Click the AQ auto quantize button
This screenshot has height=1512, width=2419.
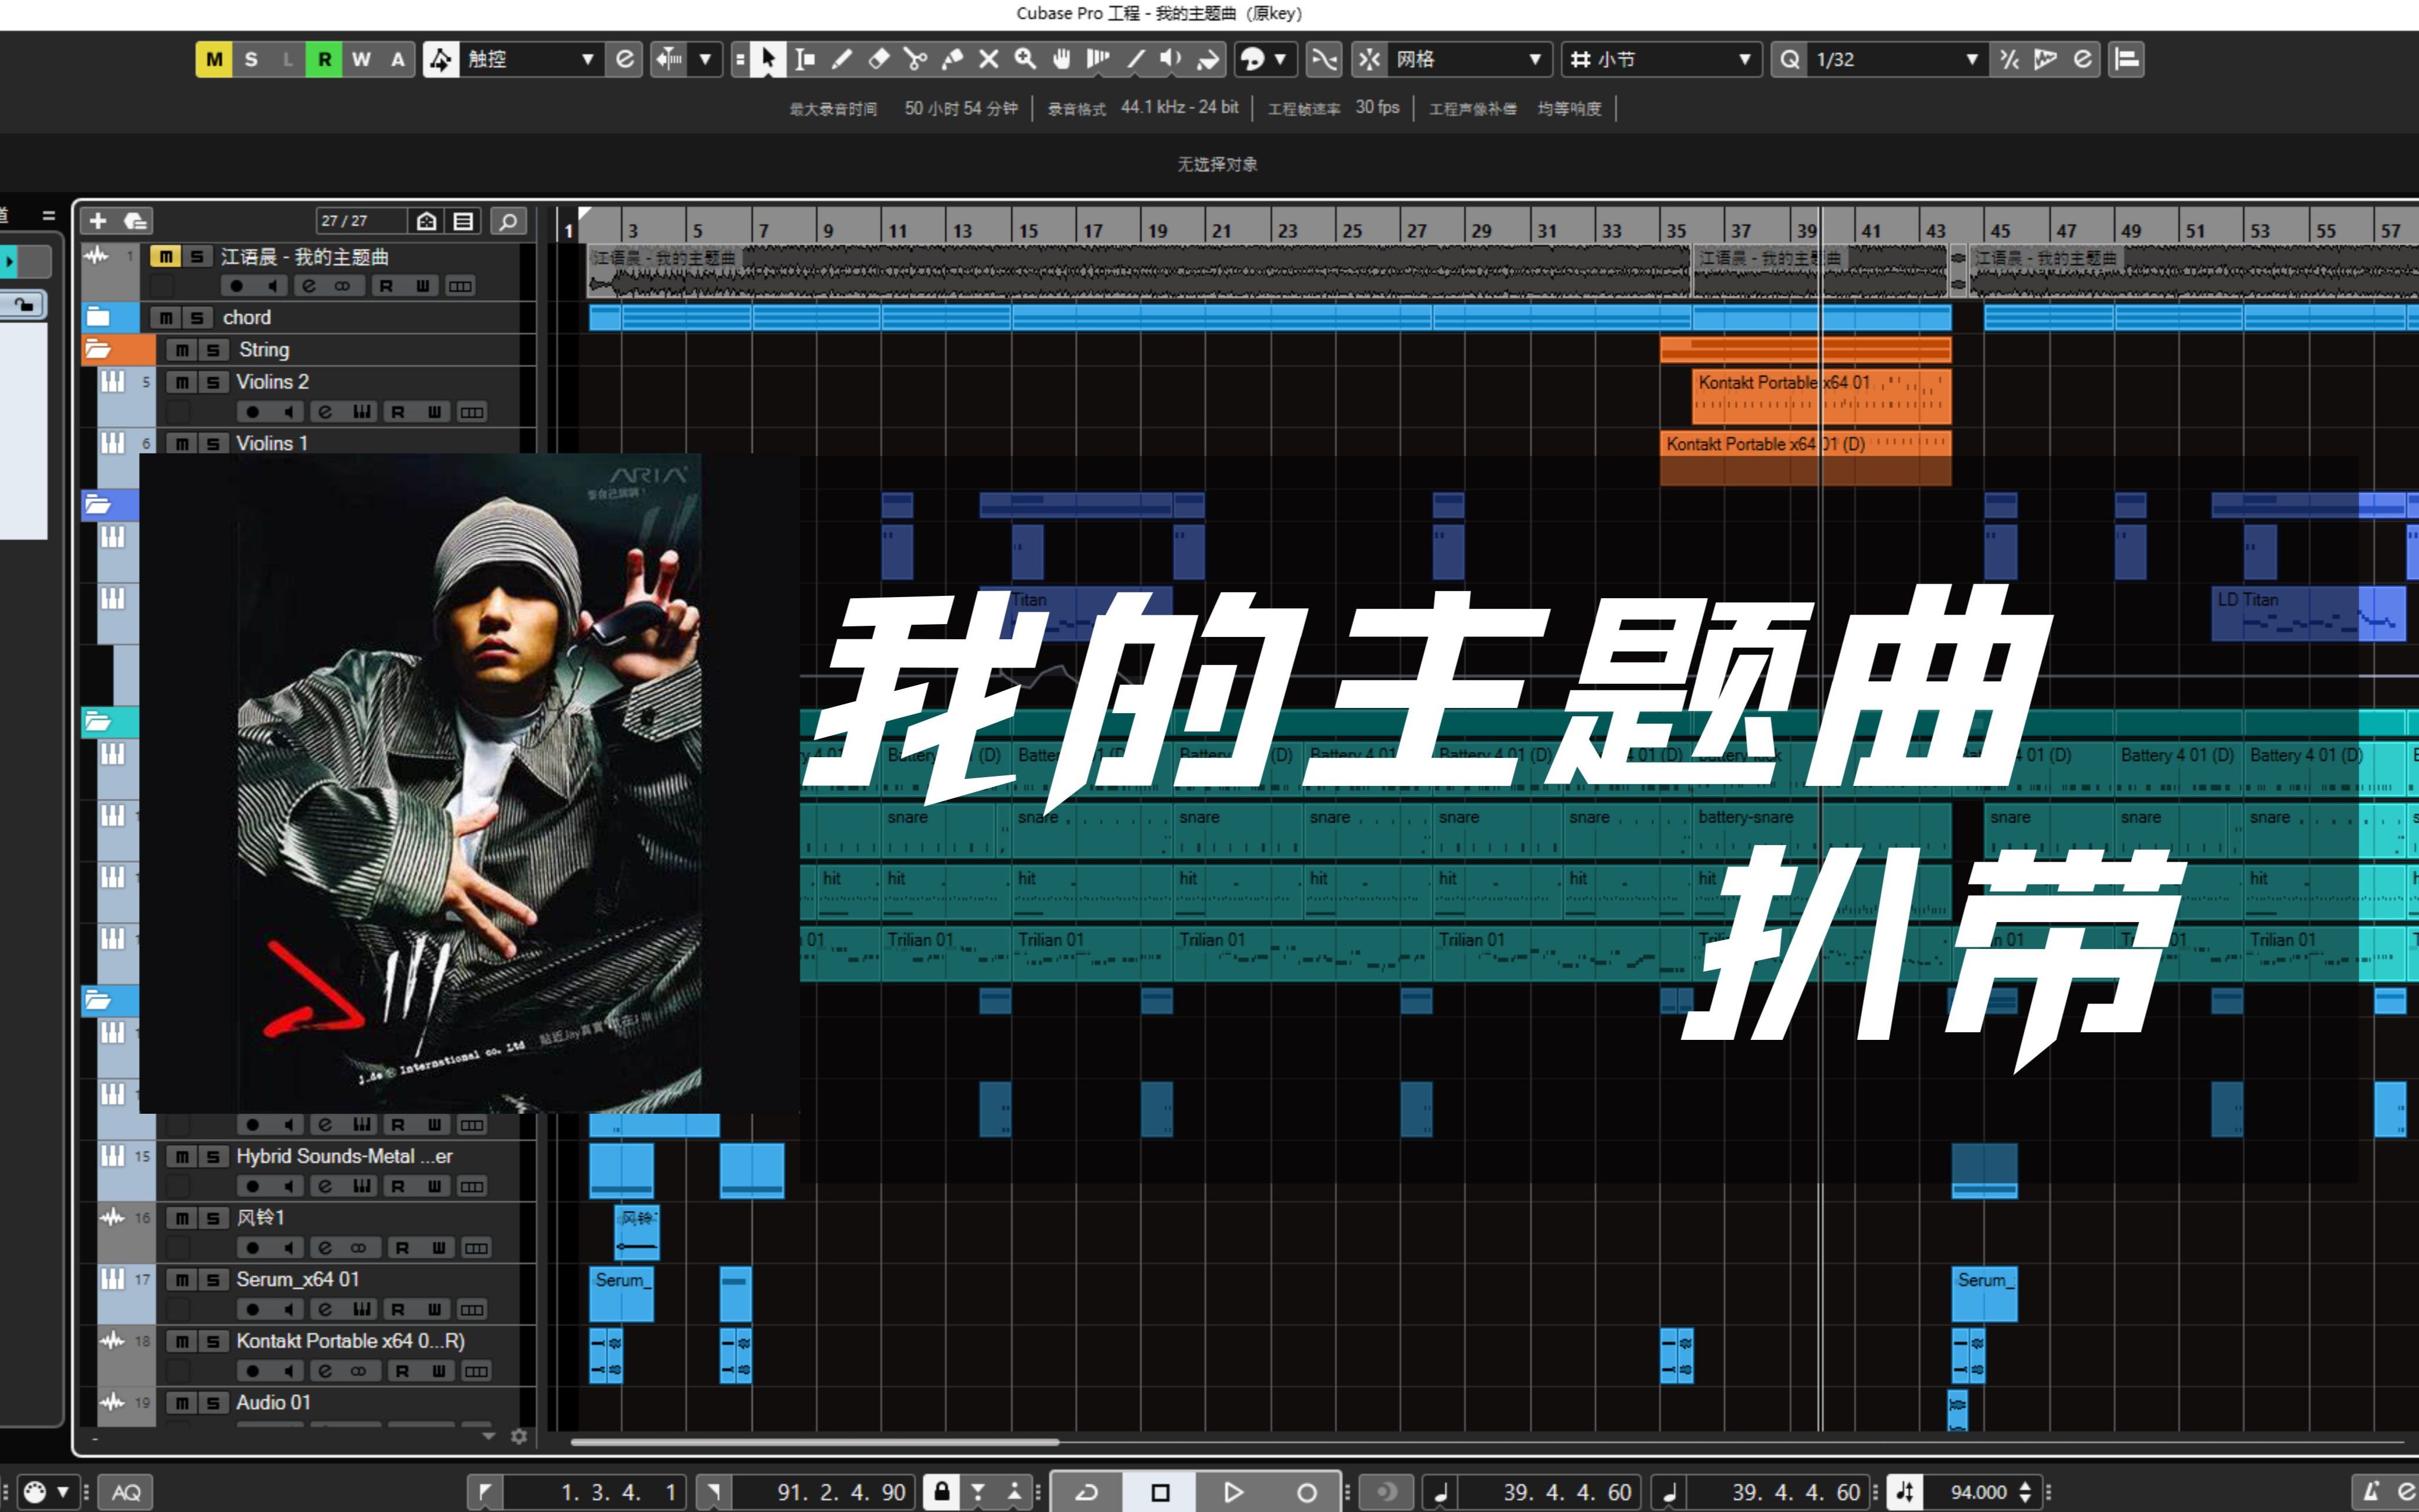pyautogui.click(x=126, y=1492)
